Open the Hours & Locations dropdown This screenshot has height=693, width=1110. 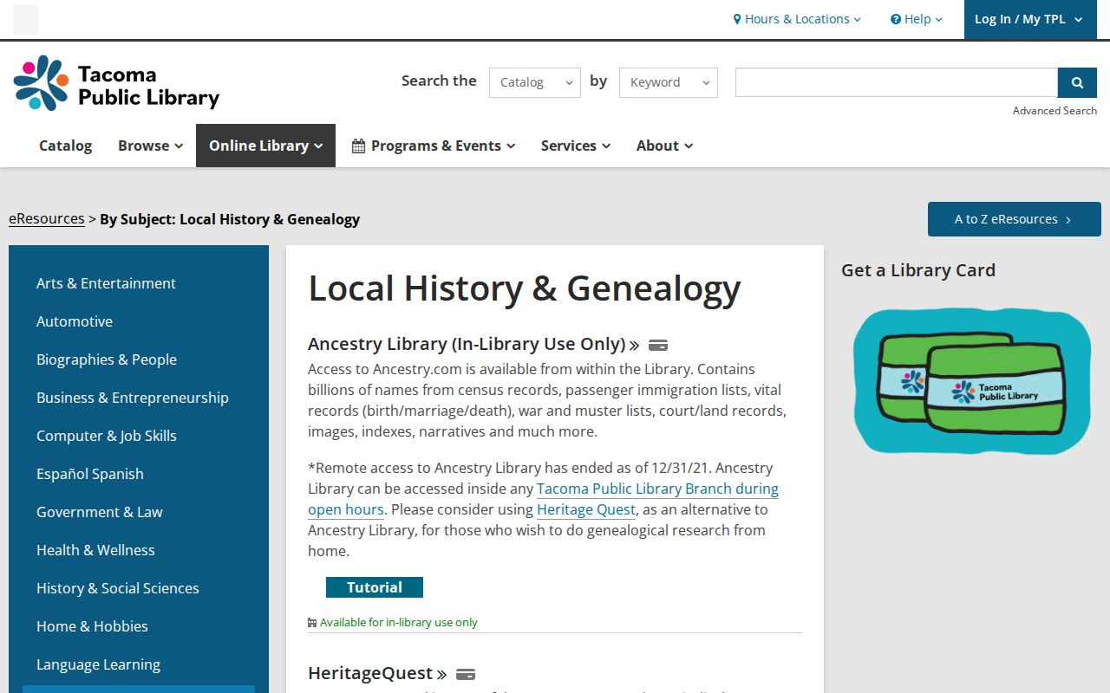tap(797, 19)
